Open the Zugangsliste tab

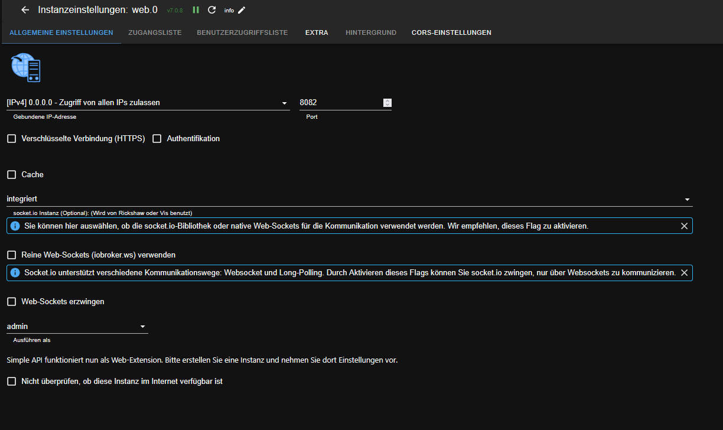155,32
